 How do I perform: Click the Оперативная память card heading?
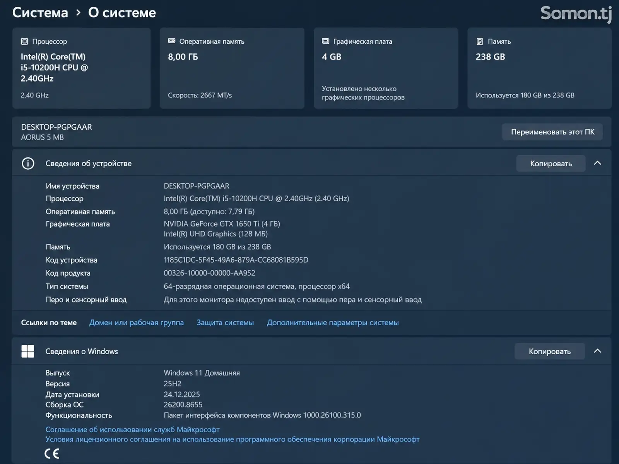click(212, 41)
